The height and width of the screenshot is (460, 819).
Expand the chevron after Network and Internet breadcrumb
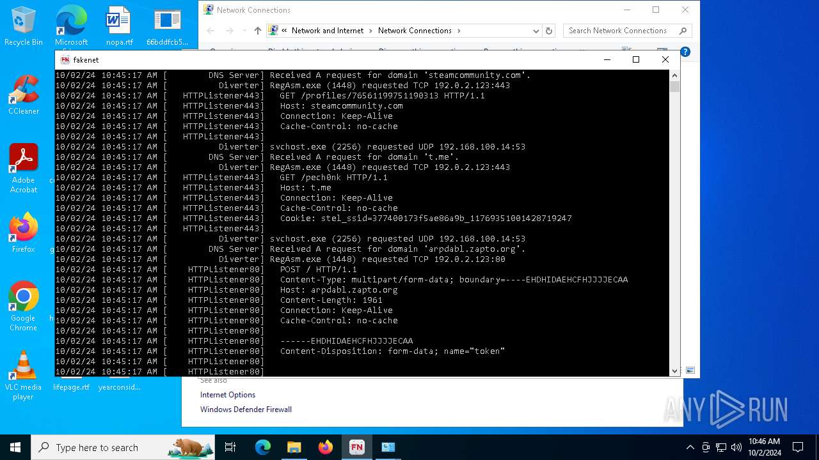click(x=370, y=30)
